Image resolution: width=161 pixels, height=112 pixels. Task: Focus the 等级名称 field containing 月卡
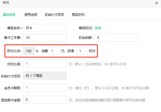tap(45, 28)
